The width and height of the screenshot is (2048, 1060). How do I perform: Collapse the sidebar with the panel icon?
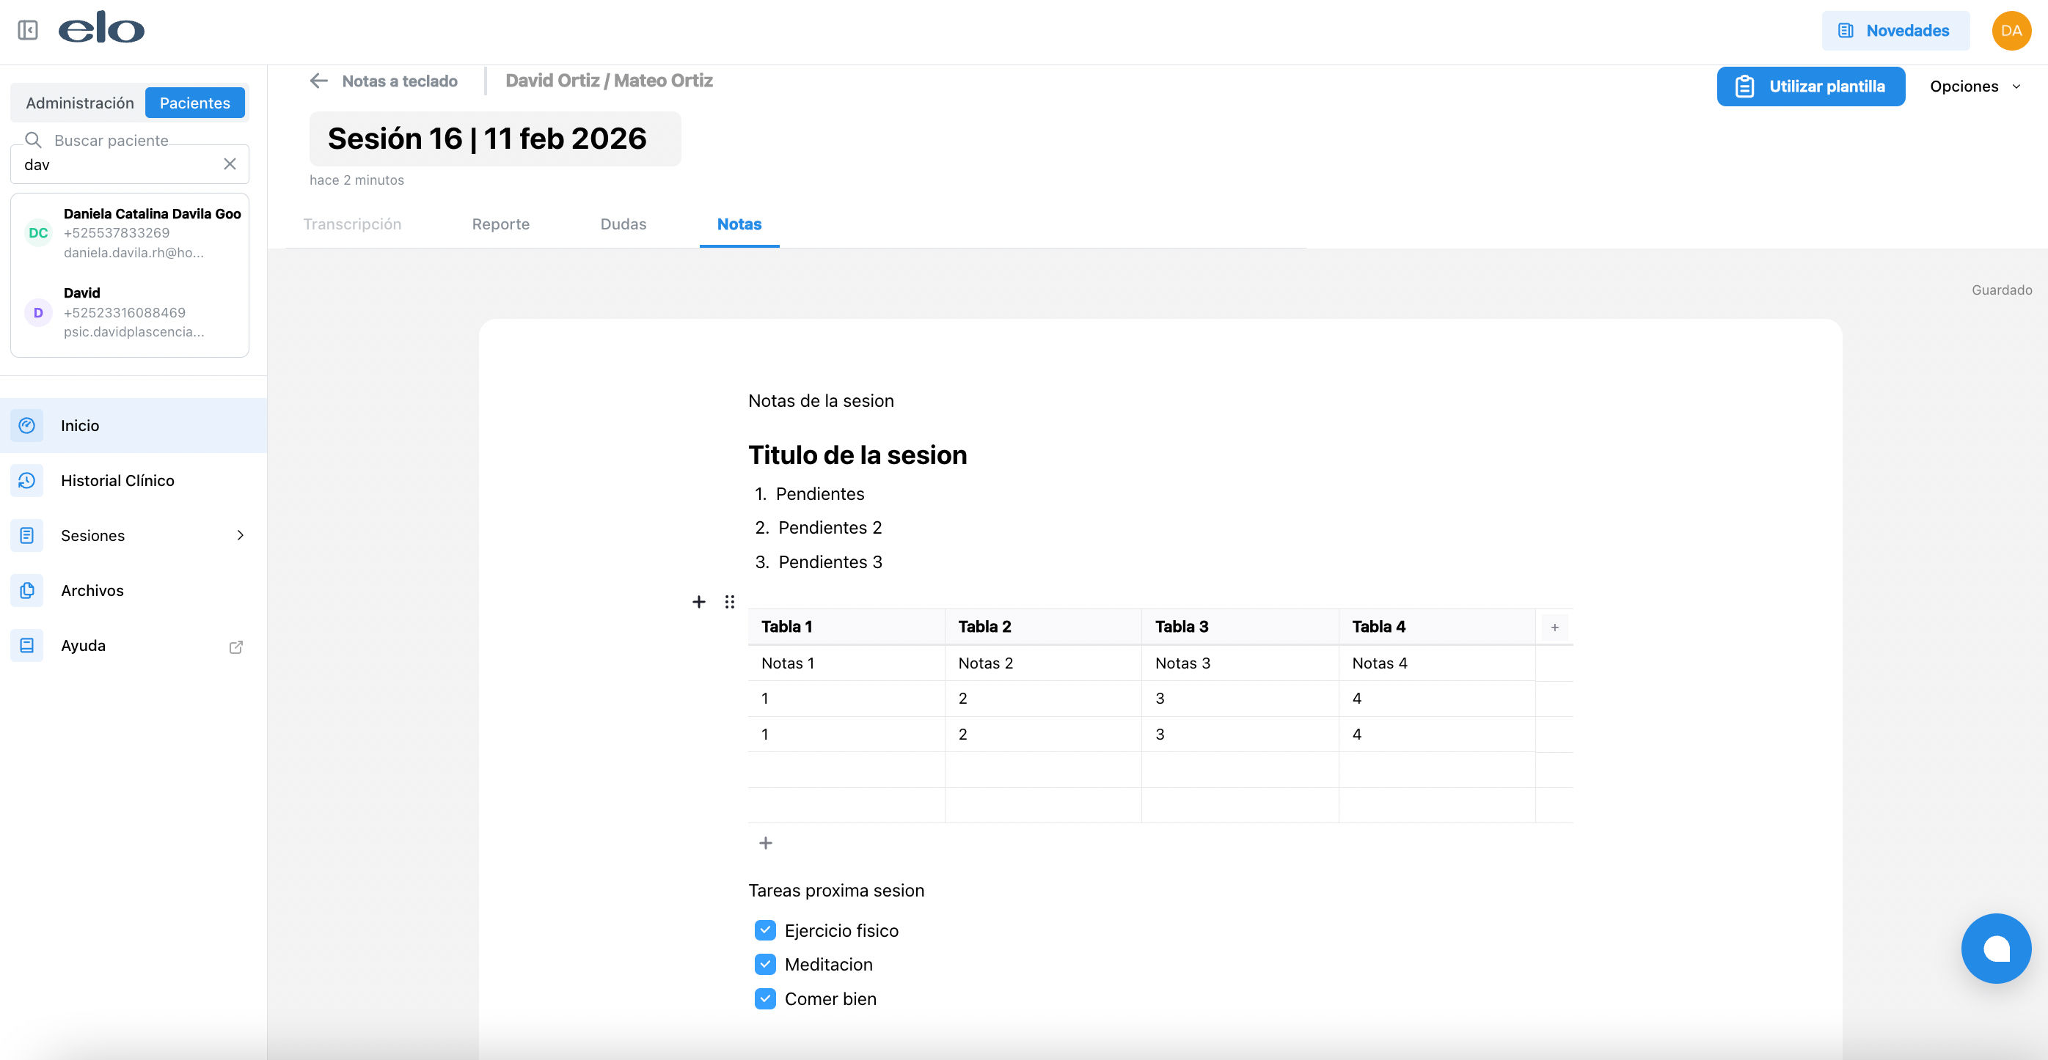[28, 30]
